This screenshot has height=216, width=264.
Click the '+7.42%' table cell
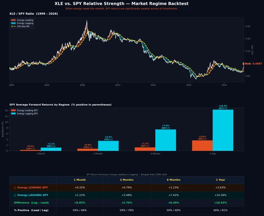pyautogui.click(x=173, y=195)
